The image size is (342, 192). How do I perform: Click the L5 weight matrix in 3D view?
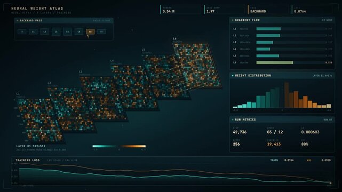(167, 76)
